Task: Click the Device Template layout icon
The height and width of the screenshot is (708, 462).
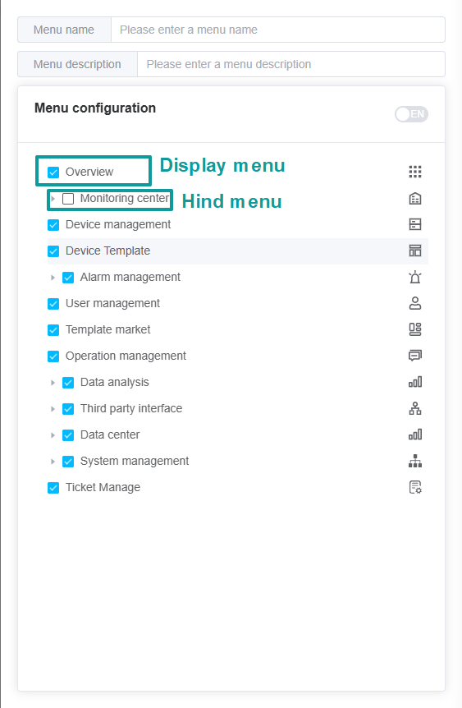Action: pyautogui.click(x=415, y=251)
